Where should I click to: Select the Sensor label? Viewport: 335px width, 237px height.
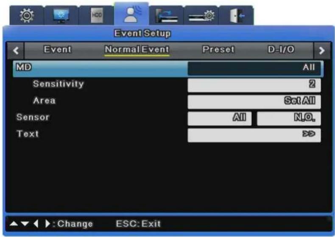pos(33,117)
